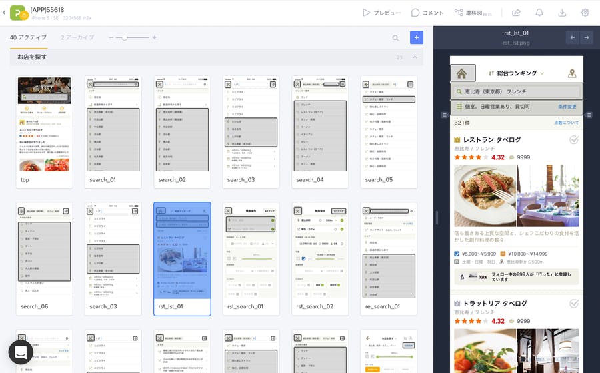The width and height of the screenshot is (600, 373).
Task: Select the rst_search_02 screen thumbnail
Action: coord(320,259)
